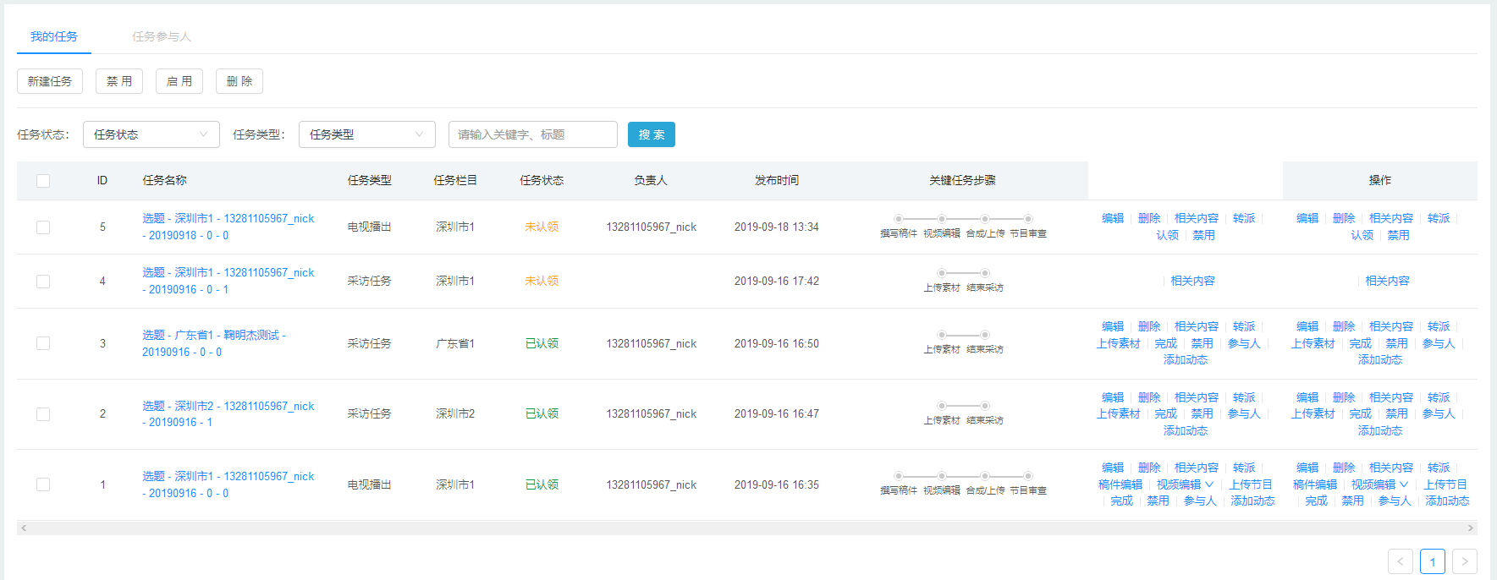1497x580 pixels.
Task: Switch to the 任务参与人 tab
Action: pyautogui.click(x=162, y=37)
